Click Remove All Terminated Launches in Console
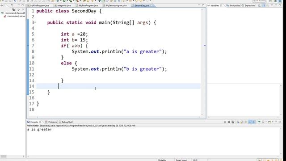286x161 pixels. click(233, 122)
